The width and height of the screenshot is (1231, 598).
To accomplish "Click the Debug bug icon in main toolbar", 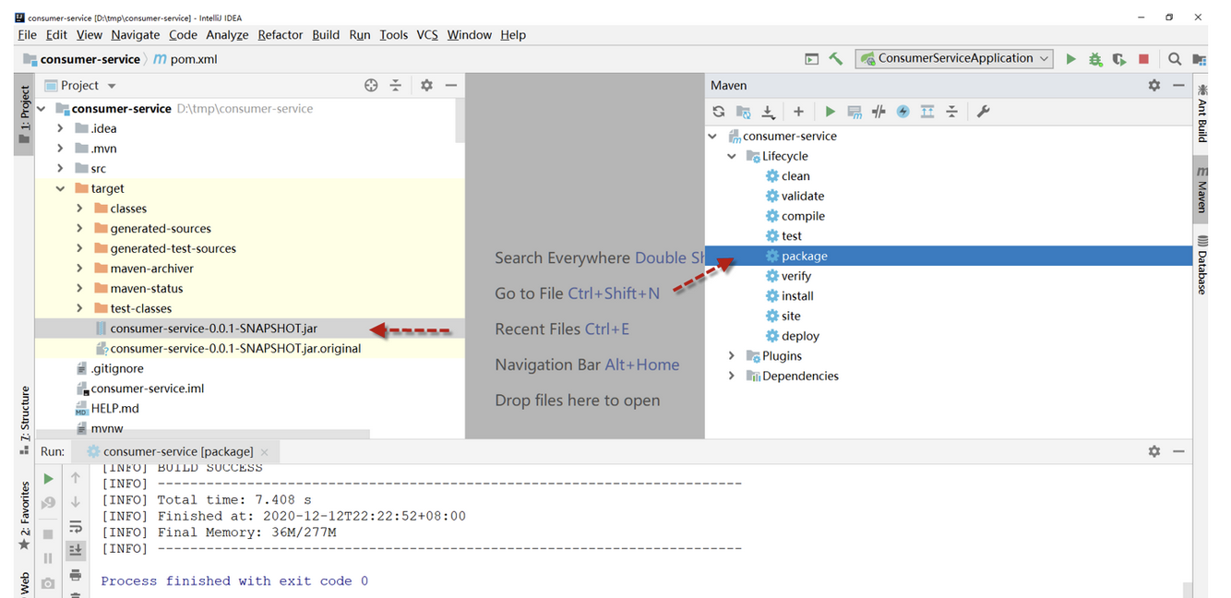I will tap(1095, 59).
